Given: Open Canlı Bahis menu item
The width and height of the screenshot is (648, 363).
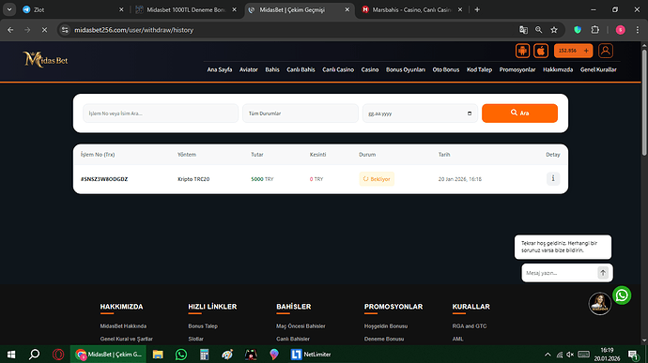Looking at the screenshot, I should click(x=301, y=69).
